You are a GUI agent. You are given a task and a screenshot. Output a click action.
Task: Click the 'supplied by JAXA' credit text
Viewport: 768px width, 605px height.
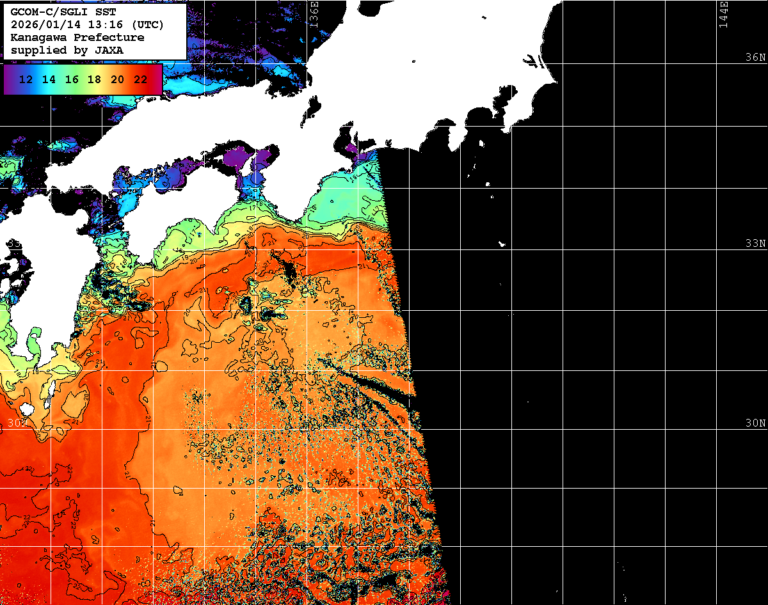tap(67, 50)
